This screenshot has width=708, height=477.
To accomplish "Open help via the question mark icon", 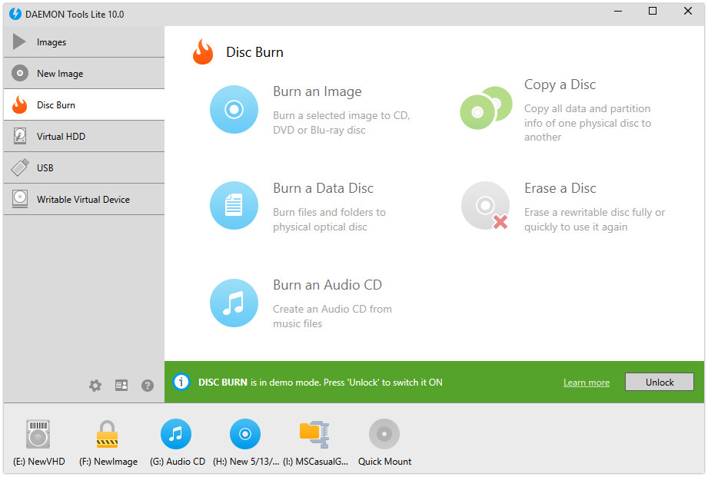I will click(147, 386).
